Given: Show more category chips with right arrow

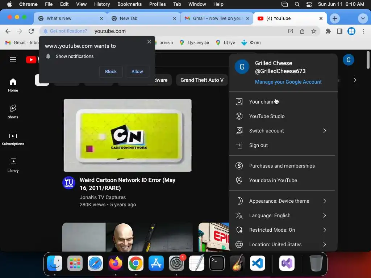Looking at the screenshot, I should pyautogui.click(x=355, y=80).
